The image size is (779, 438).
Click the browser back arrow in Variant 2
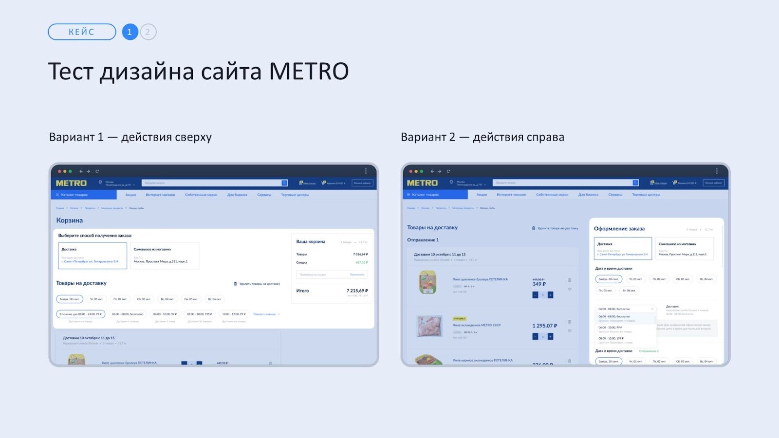tap(432, 171)
